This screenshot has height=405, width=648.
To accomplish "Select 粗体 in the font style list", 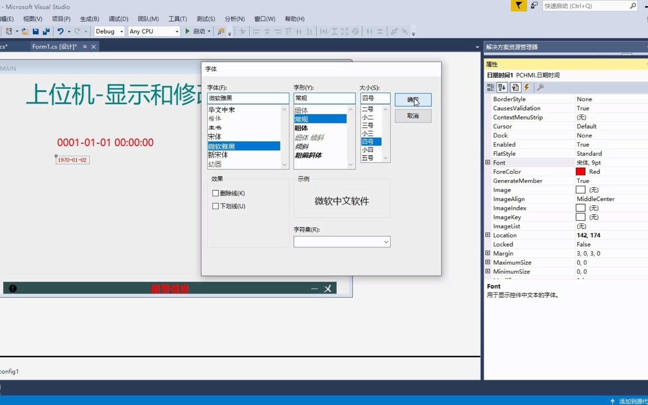I will (301, 128).
